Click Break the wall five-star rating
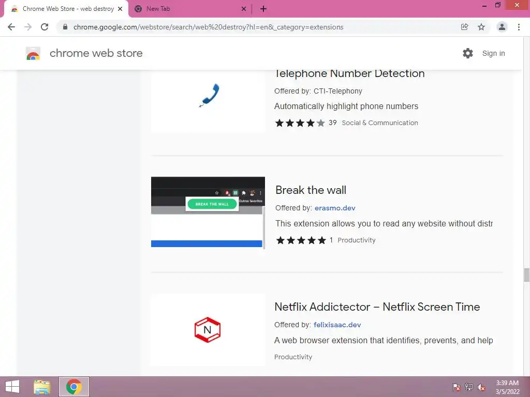This screenshot has width=530, height=397. click(301, 240)
